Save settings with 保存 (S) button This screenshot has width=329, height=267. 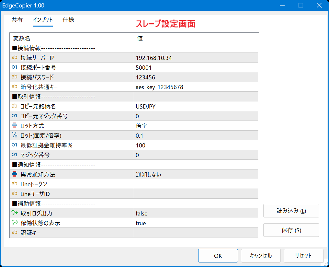coord(291,230)
